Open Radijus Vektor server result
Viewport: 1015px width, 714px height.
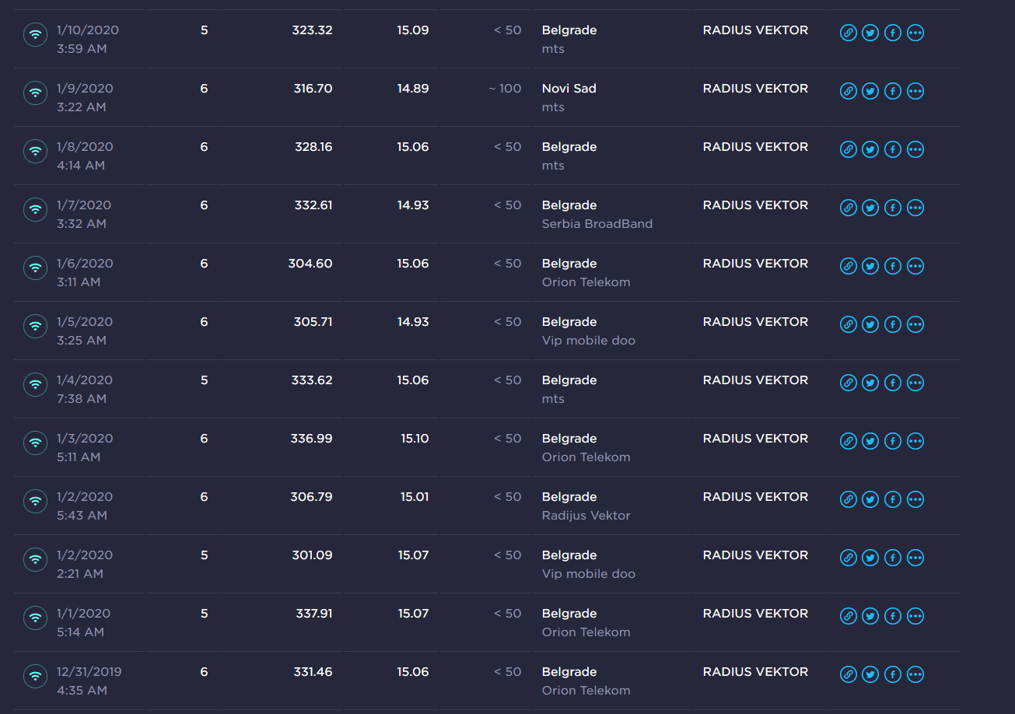[x=586, y=516]
